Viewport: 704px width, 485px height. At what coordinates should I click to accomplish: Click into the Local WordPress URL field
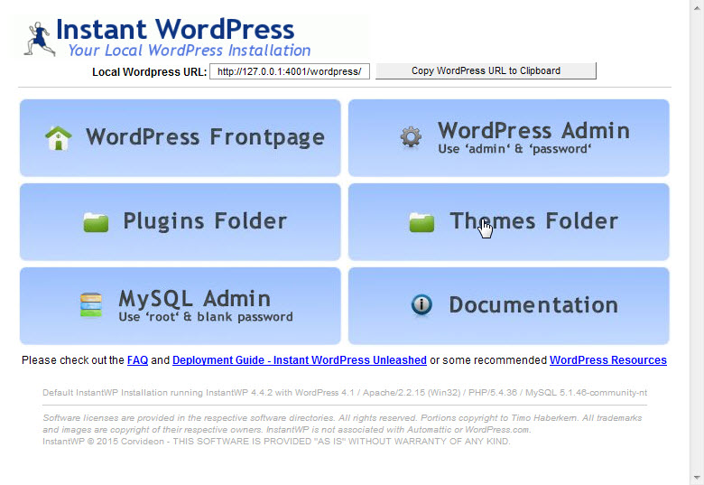pyautogui.click(x=290, y=71)
